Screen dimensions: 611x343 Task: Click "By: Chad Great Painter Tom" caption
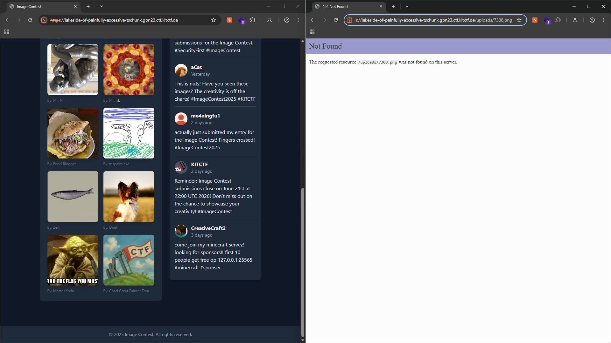click(126, 291)
